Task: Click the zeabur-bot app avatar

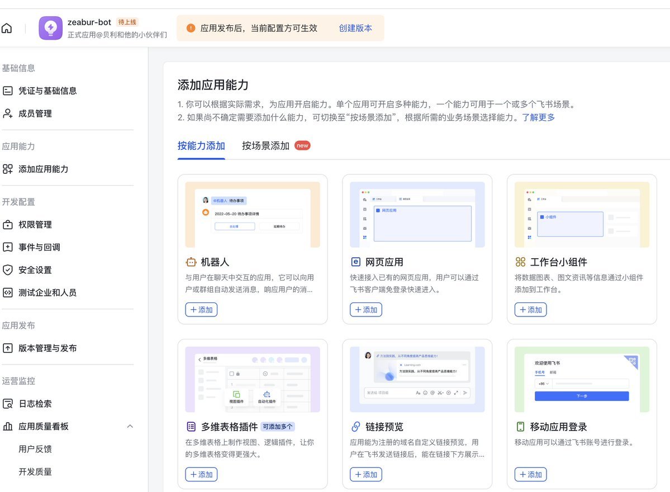Action: pos(50,27)
